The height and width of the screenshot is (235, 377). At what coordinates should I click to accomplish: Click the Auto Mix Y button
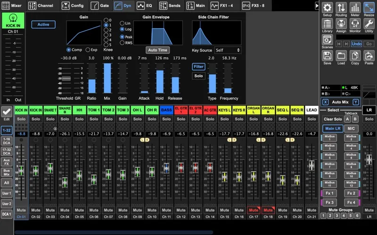click(x=356, y=102)
